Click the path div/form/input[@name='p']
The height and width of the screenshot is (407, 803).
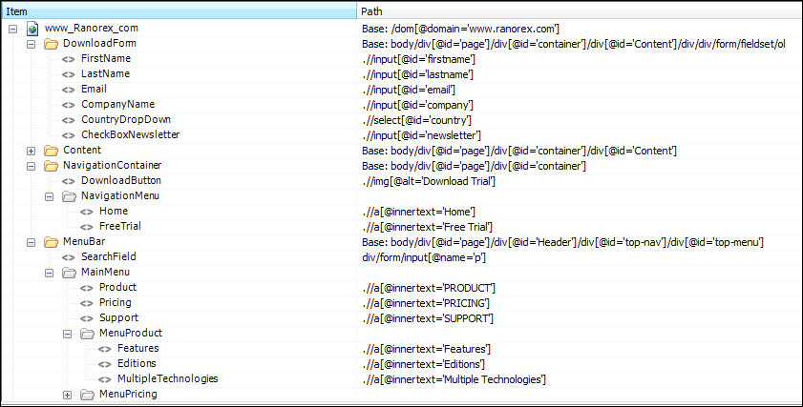click(424, 257)
